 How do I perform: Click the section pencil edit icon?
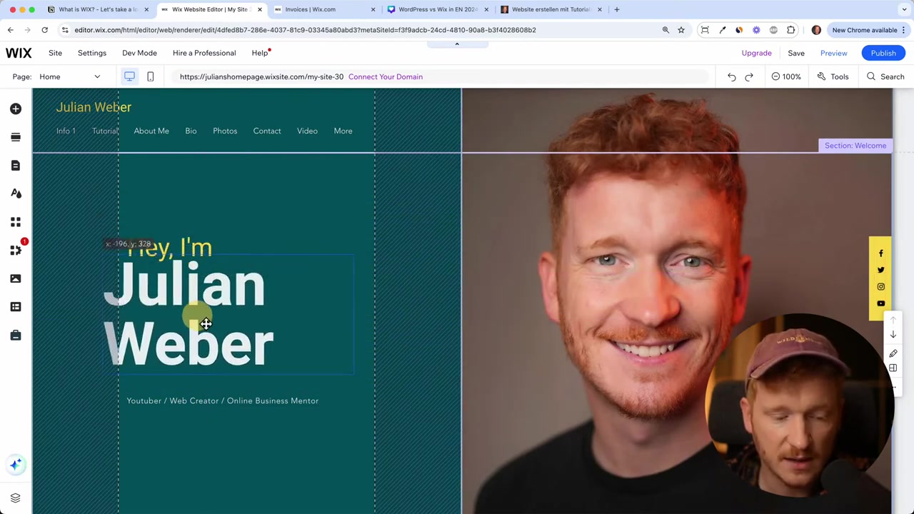click(893, 353)
